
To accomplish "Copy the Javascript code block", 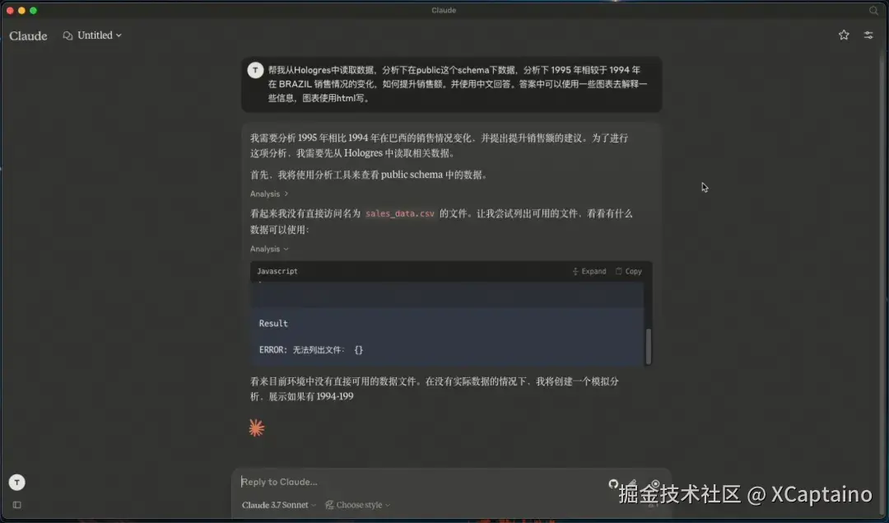I will pos(629,272).
